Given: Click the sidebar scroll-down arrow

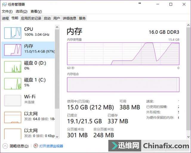Looking at the screenshot, I should coord(57,137).
